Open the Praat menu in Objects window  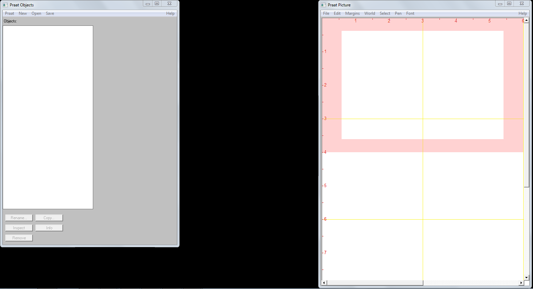(x=9, y=13)
